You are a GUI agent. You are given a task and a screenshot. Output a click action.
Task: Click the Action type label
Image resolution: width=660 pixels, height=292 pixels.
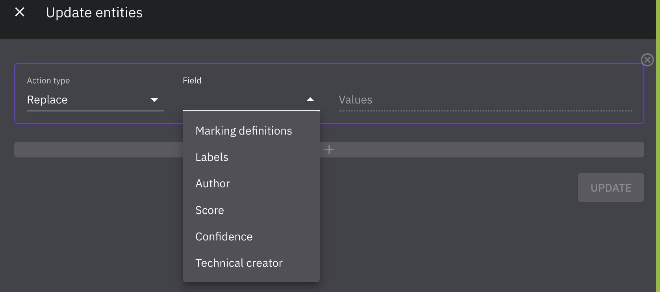point(48,81)
